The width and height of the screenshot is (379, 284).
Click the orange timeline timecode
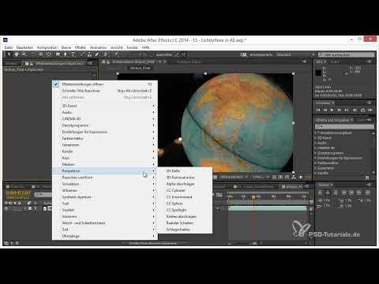pyautogui.click(x=18, y=192)
